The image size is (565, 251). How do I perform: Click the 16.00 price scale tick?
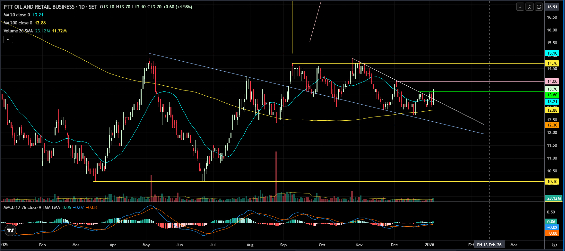point(552,30)
